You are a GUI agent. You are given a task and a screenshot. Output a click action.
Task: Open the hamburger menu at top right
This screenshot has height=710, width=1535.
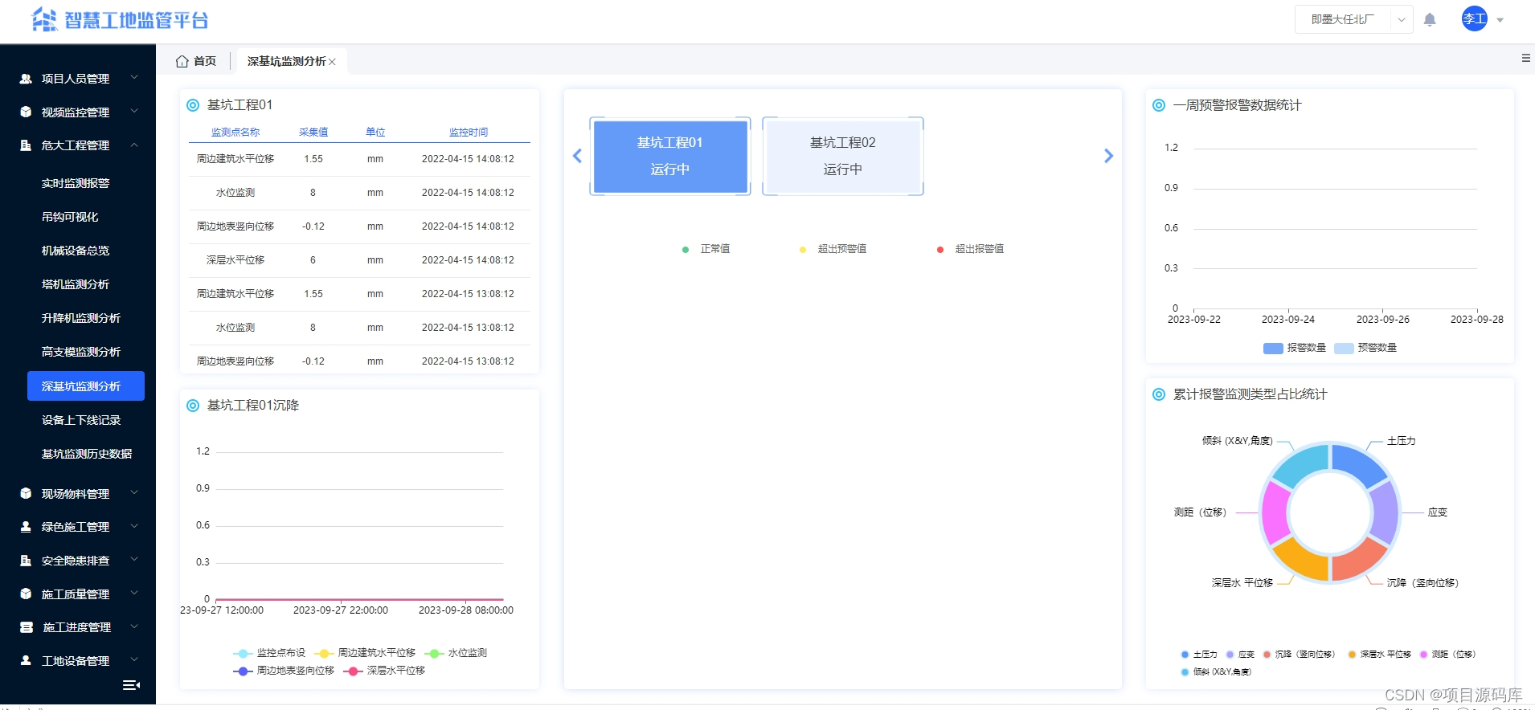click(x=1525, y=58)
